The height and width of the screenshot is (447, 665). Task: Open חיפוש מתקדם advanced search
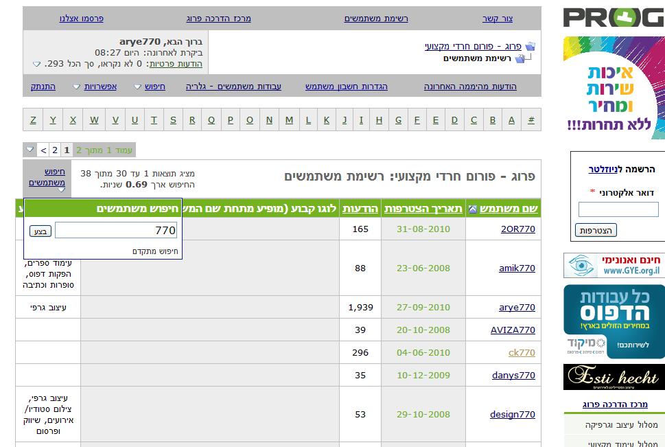[x=155, y=251]
